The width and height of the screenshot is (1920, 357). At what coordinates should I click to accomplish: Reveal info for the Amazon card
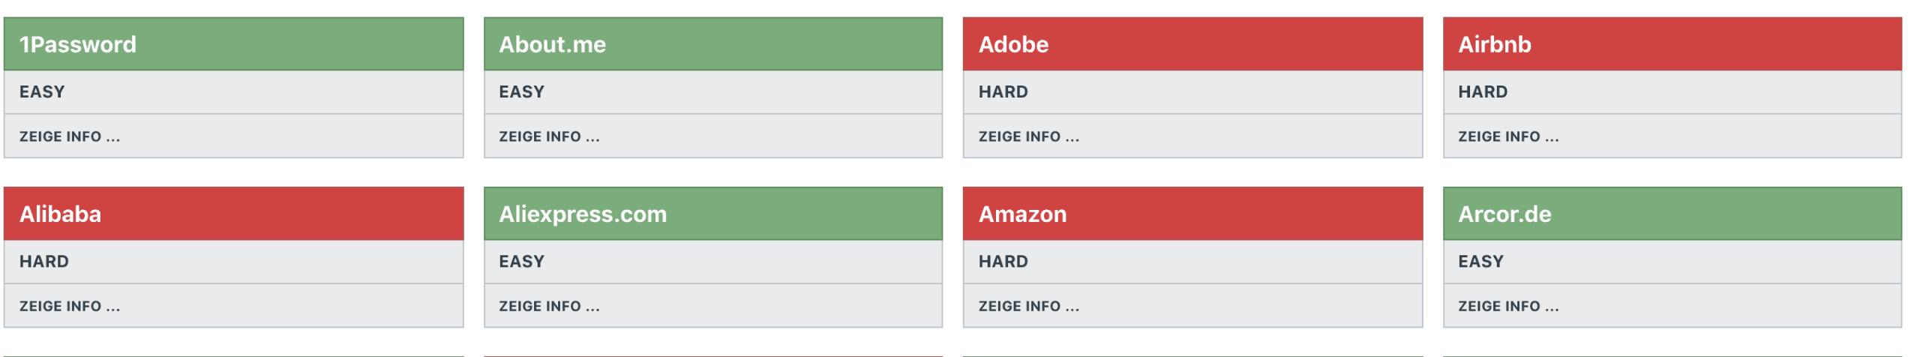point(1028,306)
